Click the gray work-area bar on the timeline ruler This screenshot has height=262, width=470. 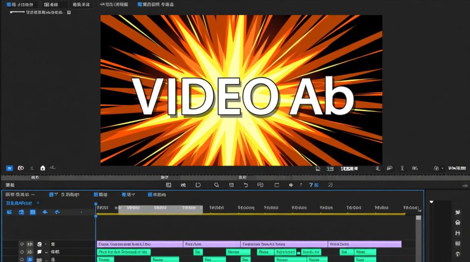(x=161, y=209)
